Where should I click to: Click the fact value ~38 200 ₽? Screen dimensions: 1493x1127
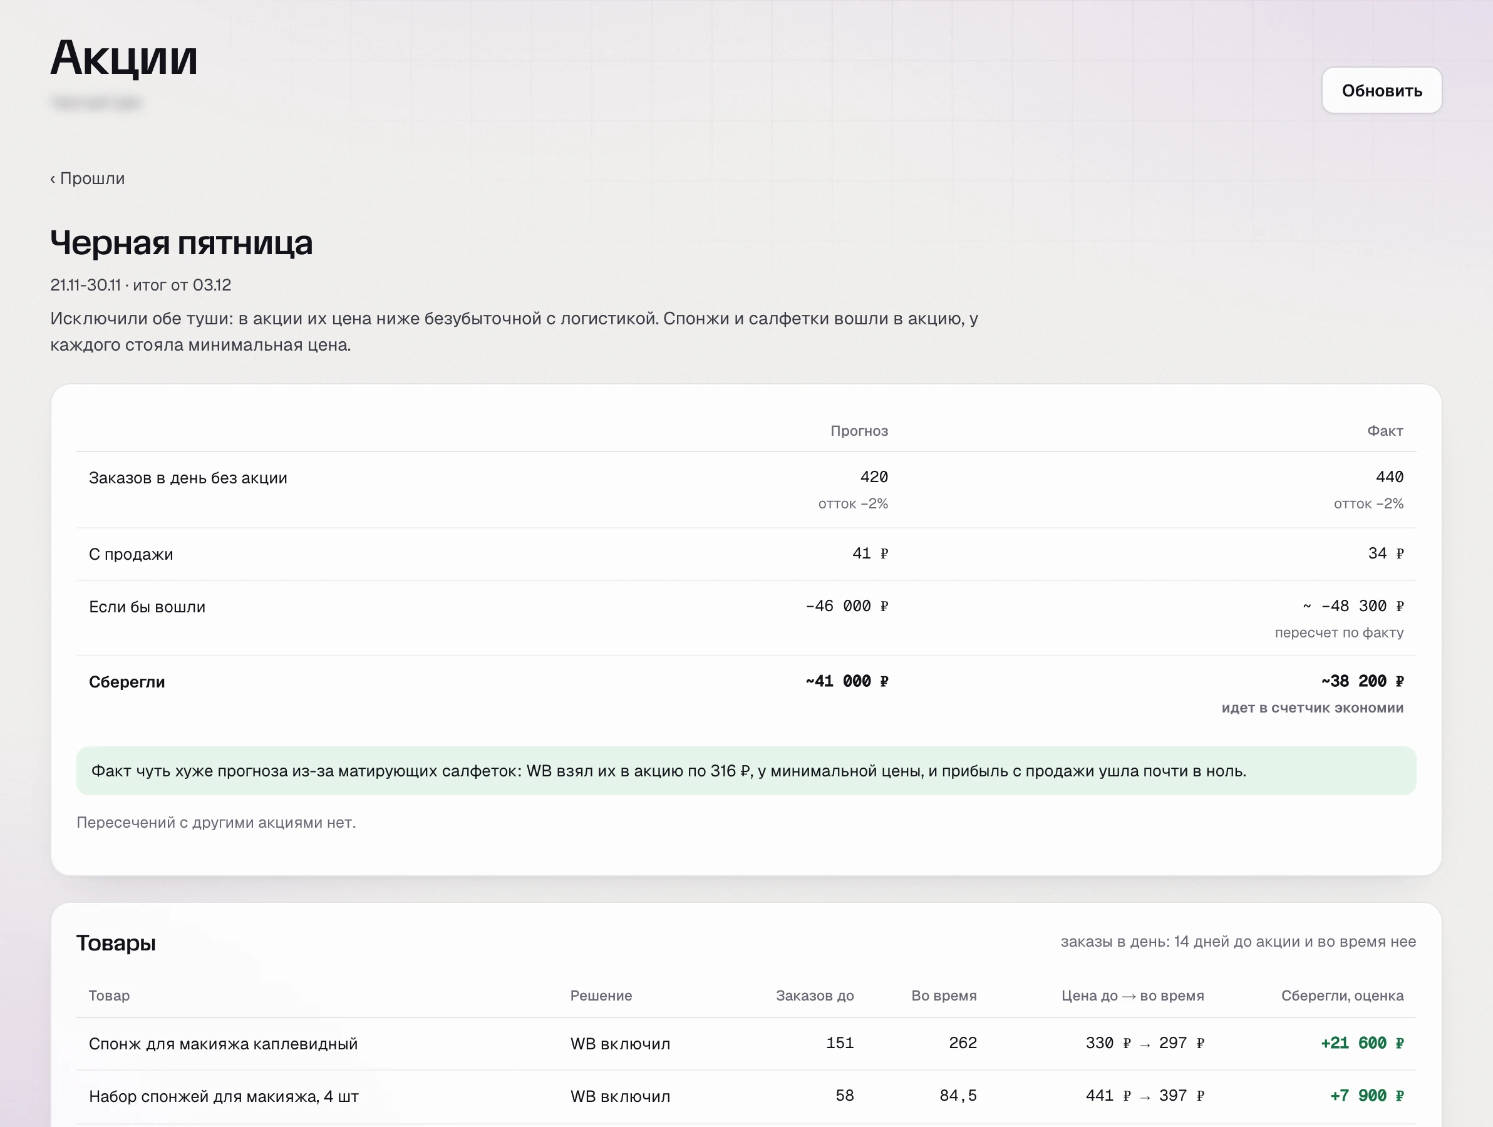tap(1363, 681)
